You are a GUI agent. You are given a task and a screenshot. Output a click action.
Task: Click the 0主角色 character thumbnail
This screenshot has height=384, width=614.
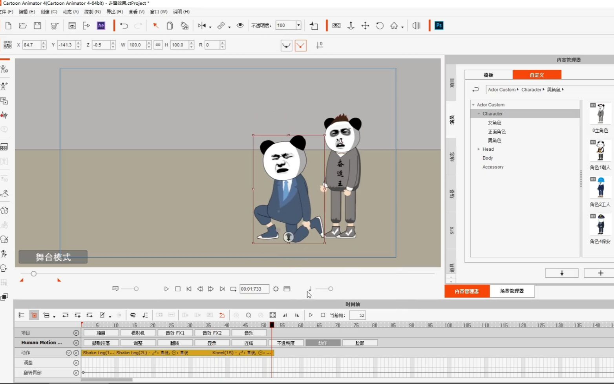pyautogui.click(x=600, y=114)
